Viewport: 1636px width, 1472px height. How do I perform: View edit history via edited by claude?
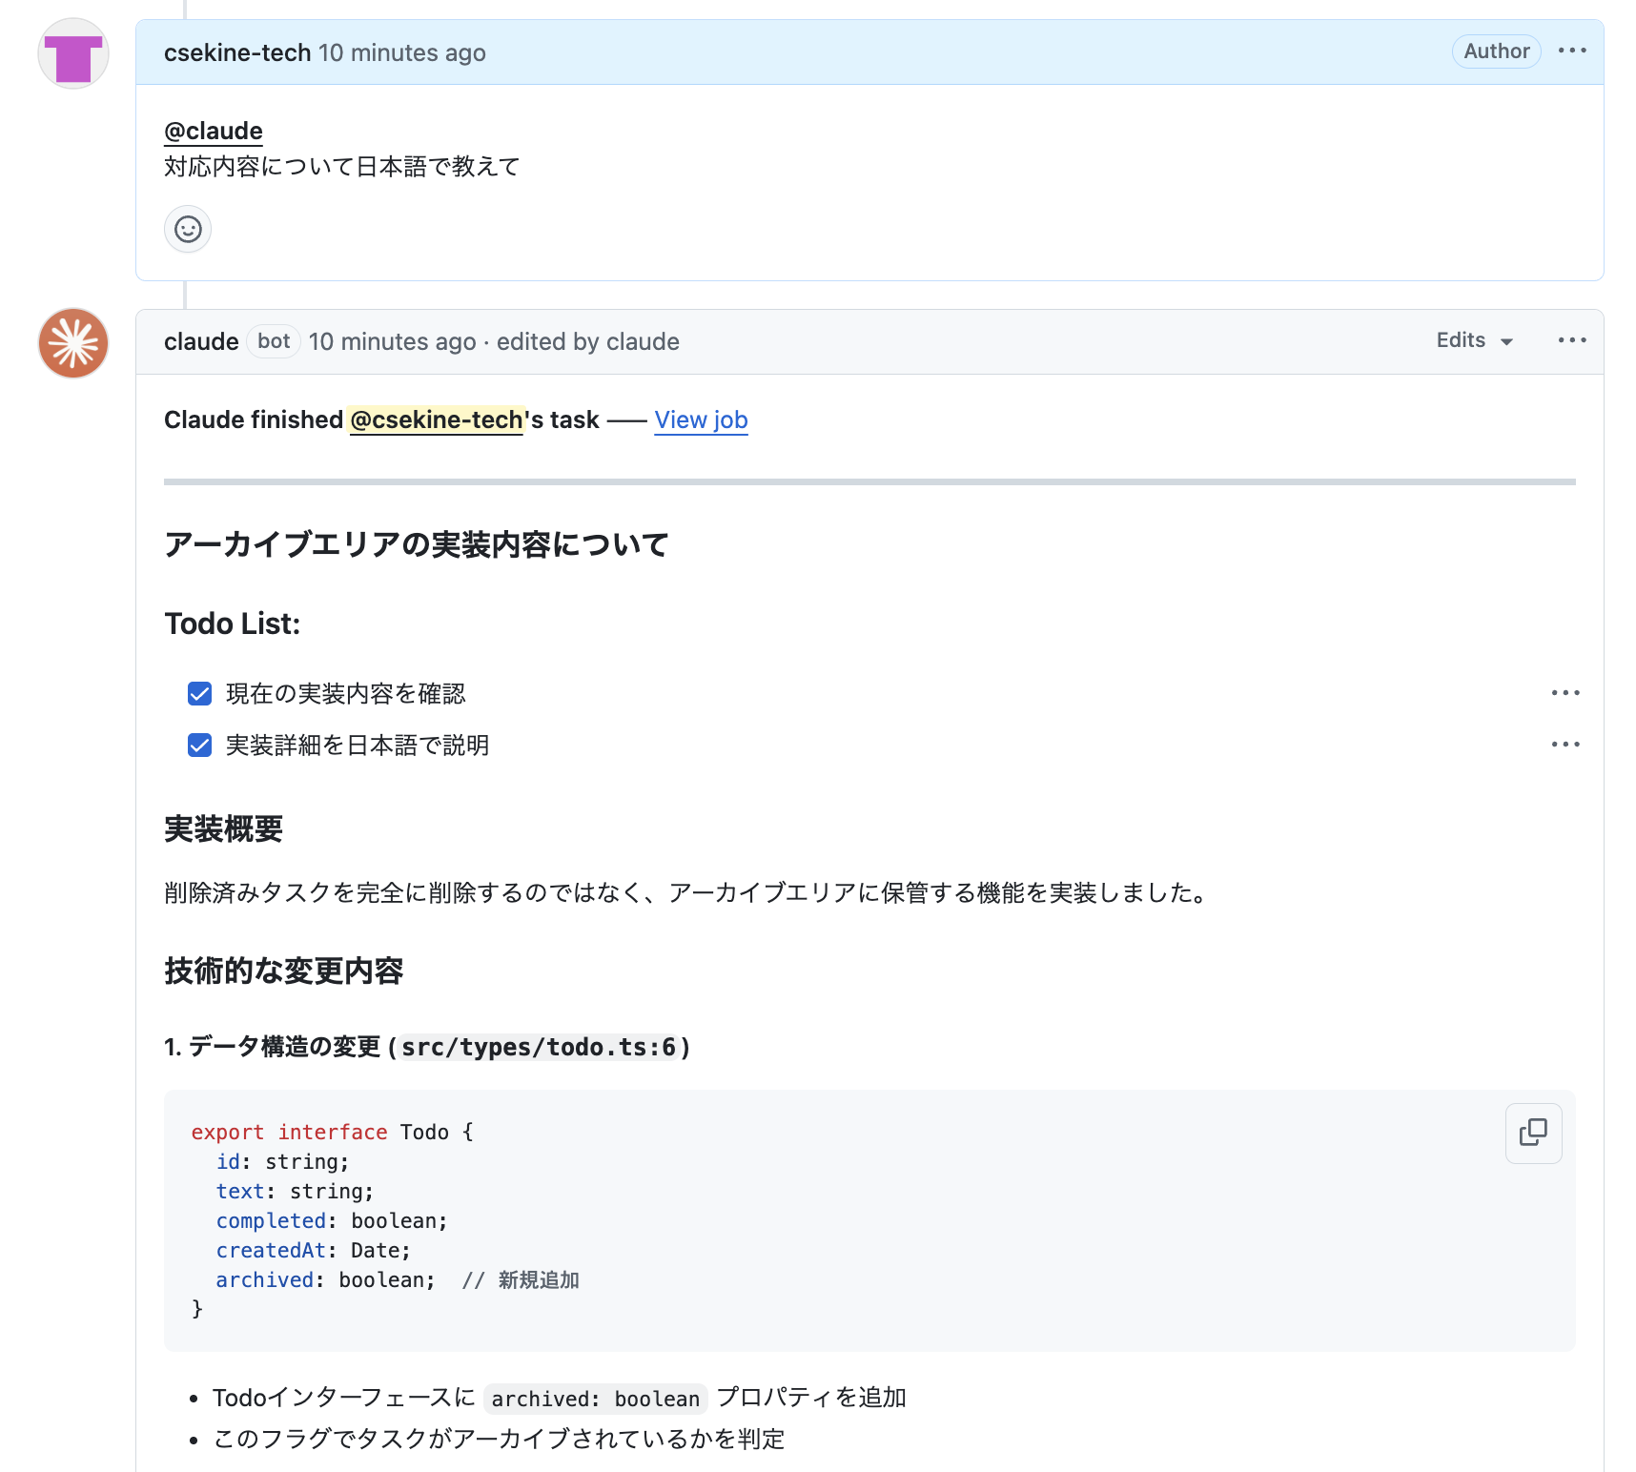587,341
